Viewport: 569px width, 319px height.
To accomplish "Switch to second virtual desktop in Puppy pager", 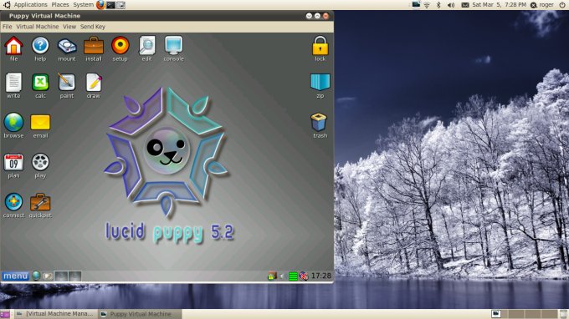I will click(74, 276).
